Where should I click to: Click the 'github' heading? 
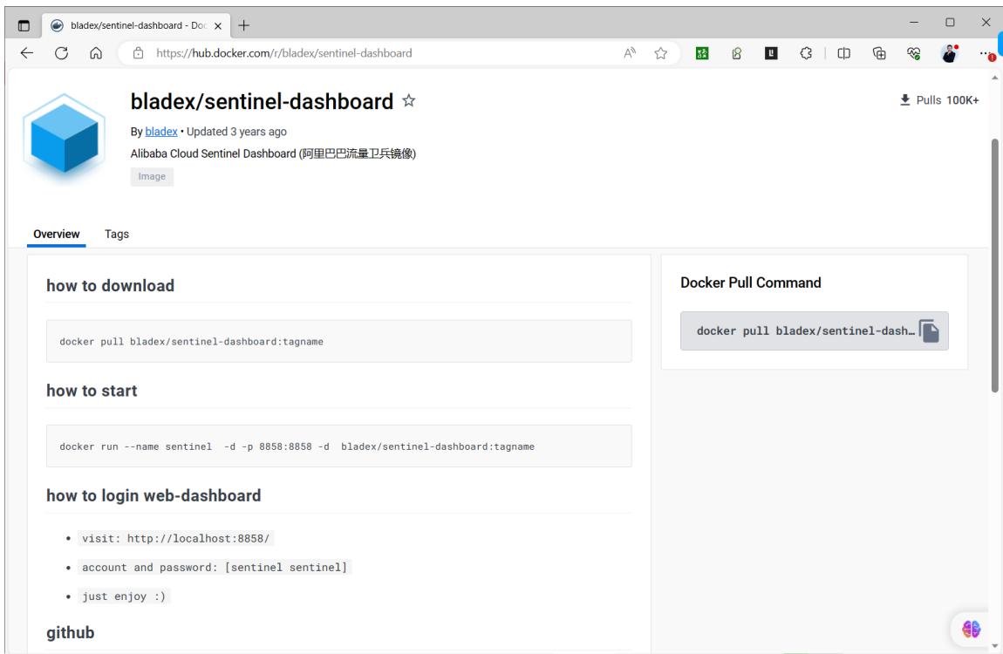tap(71, 633)
